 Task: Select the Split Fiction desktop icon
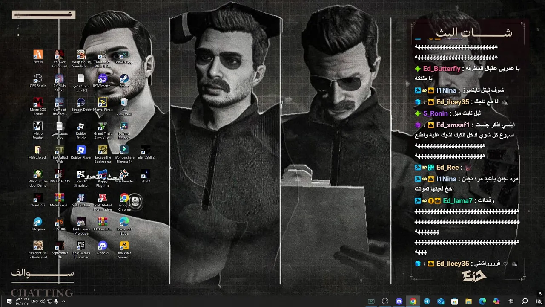(x=81, y=200)
